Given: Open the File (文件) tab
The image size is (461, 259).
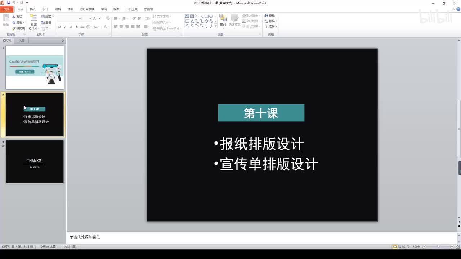Looking at the screenshot, I should click(7, 9).
